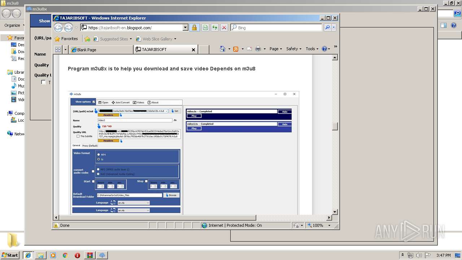The width and height of the screenshot is (462, 260).
Task: Open the Help question mark menu
Action: click(326, 49)
